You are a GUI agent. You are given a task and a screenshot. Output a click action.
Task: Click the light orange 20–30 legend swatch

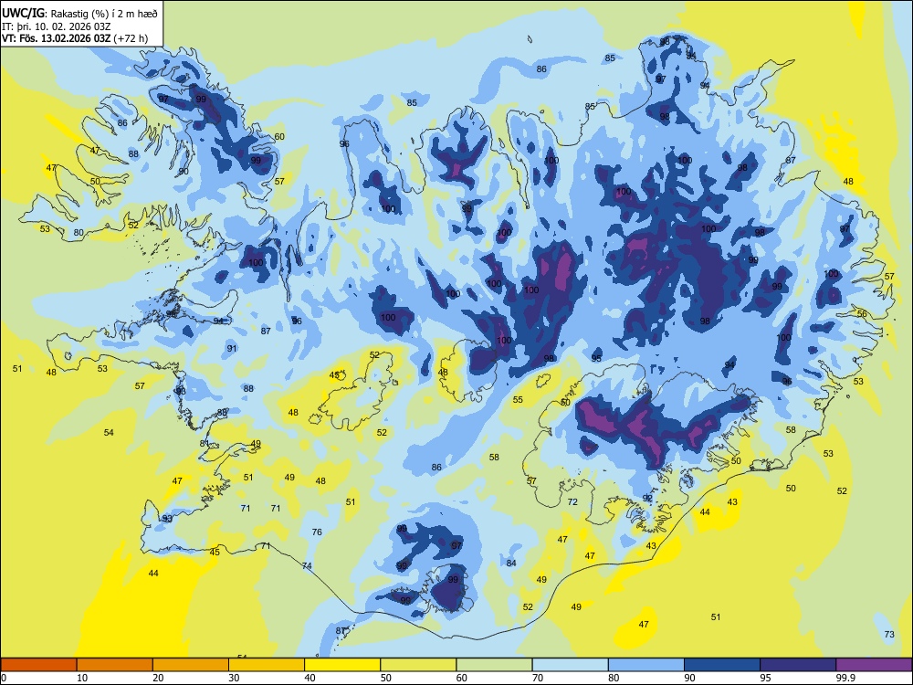click(x=191, y=665)
